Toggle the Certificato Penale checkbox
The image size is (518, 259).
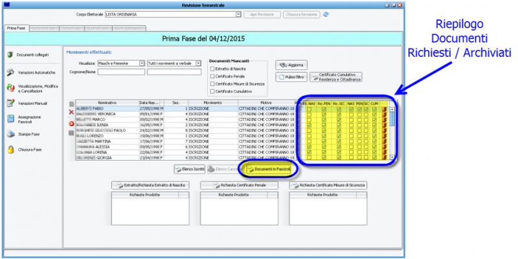tap(212, 76)
